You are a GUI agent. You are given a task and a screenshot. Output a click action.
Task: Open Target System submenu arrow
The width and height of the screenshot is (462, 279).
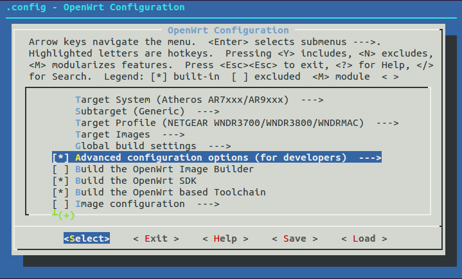coord(311,100)
